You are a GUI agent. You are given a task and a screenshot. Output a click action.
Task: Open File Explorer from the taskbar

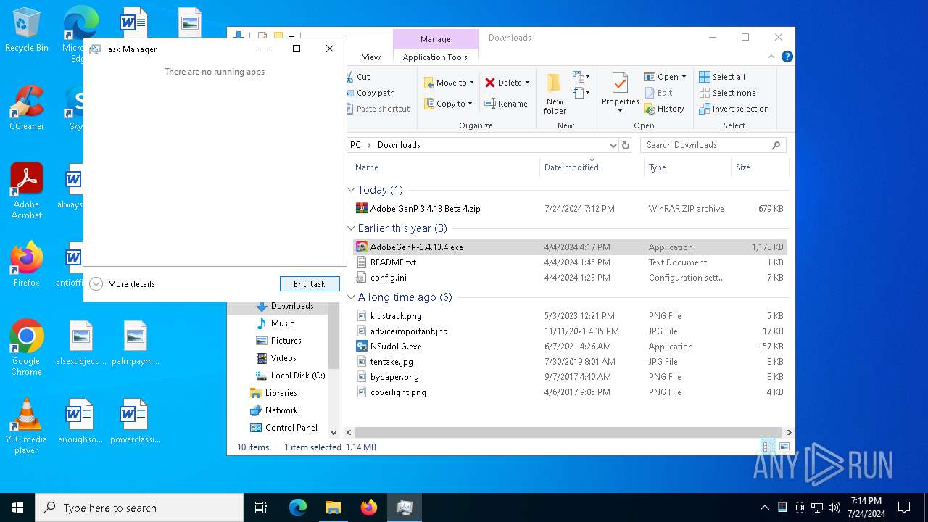pyautogui.click(x=333, y=507)
